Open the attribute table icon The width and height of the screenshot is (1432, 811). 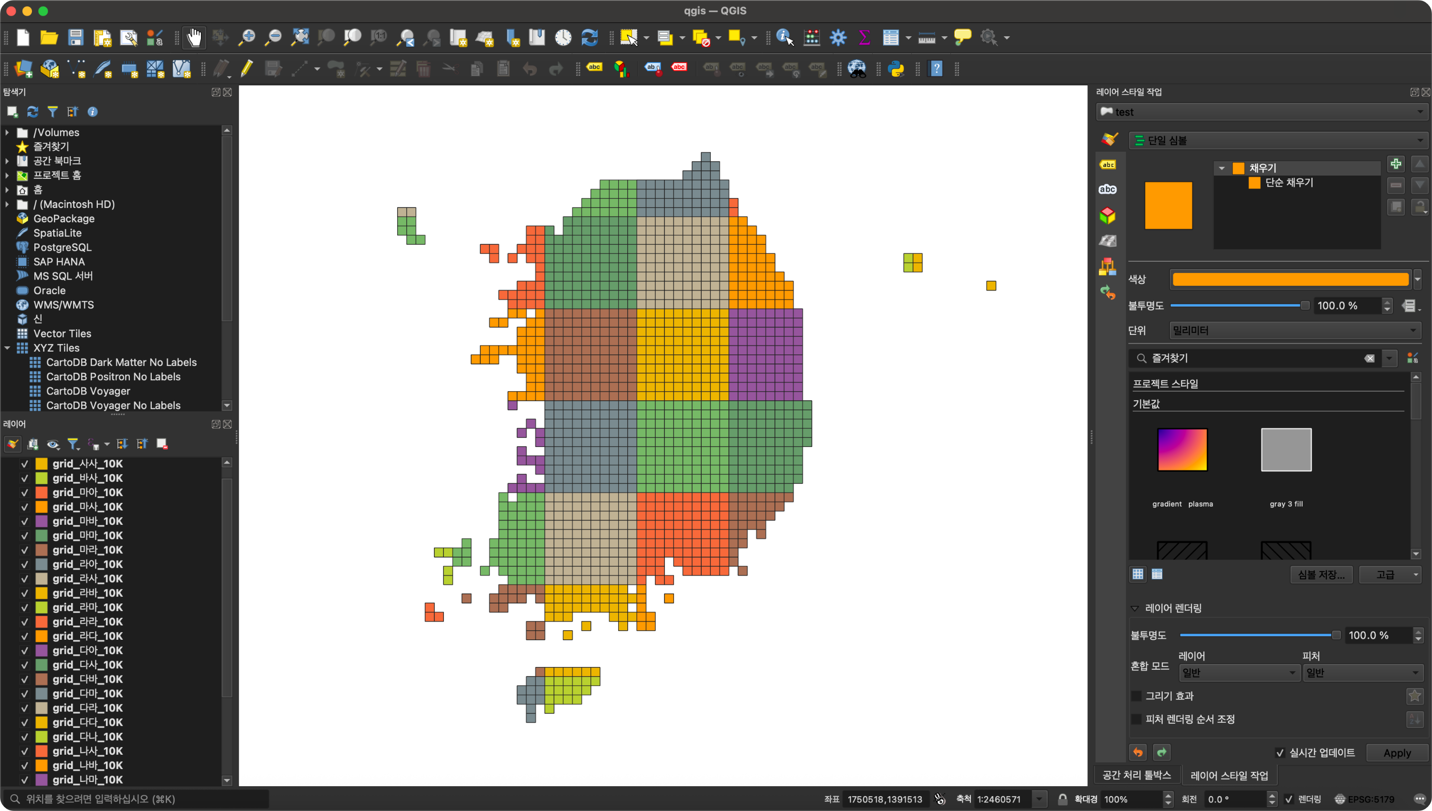tap(890, 38)
